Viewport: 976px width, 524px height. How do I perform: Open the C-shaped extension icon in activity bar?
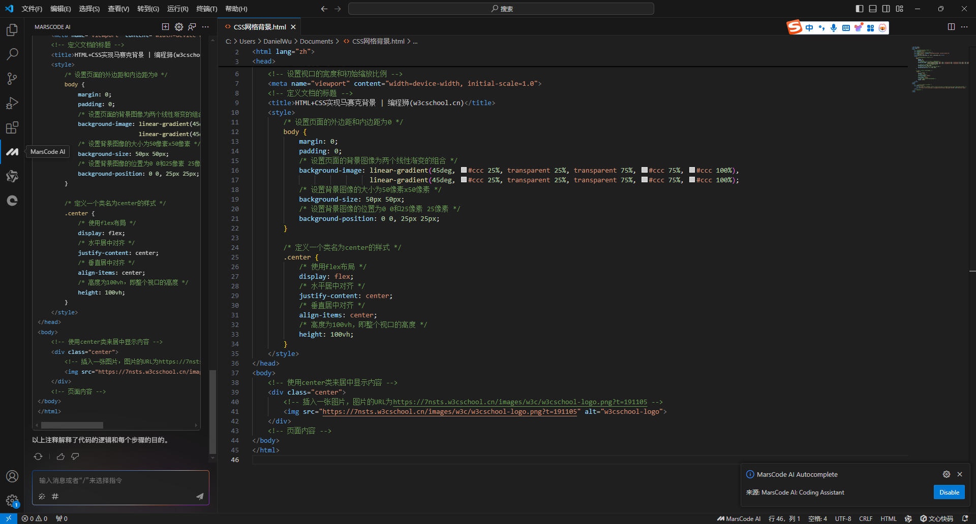click(12, 201)
